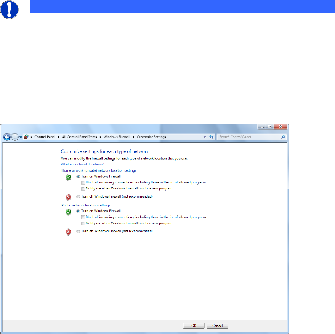The width and height of the screenshot is (335, 334).
Task: Maximize the Customize Settings window
Action: coord(269,127)
